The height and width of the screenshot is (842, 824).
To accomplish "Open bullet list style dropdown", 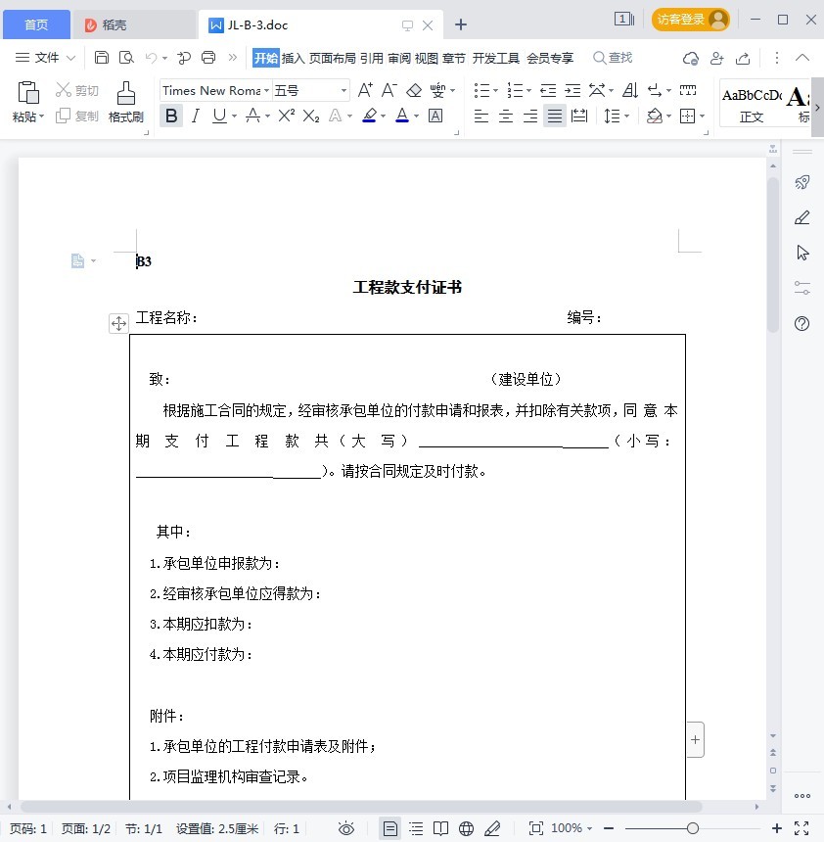I will coord(495,90).
